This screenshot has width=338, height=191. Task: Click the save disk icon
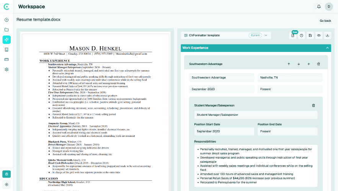310,36
